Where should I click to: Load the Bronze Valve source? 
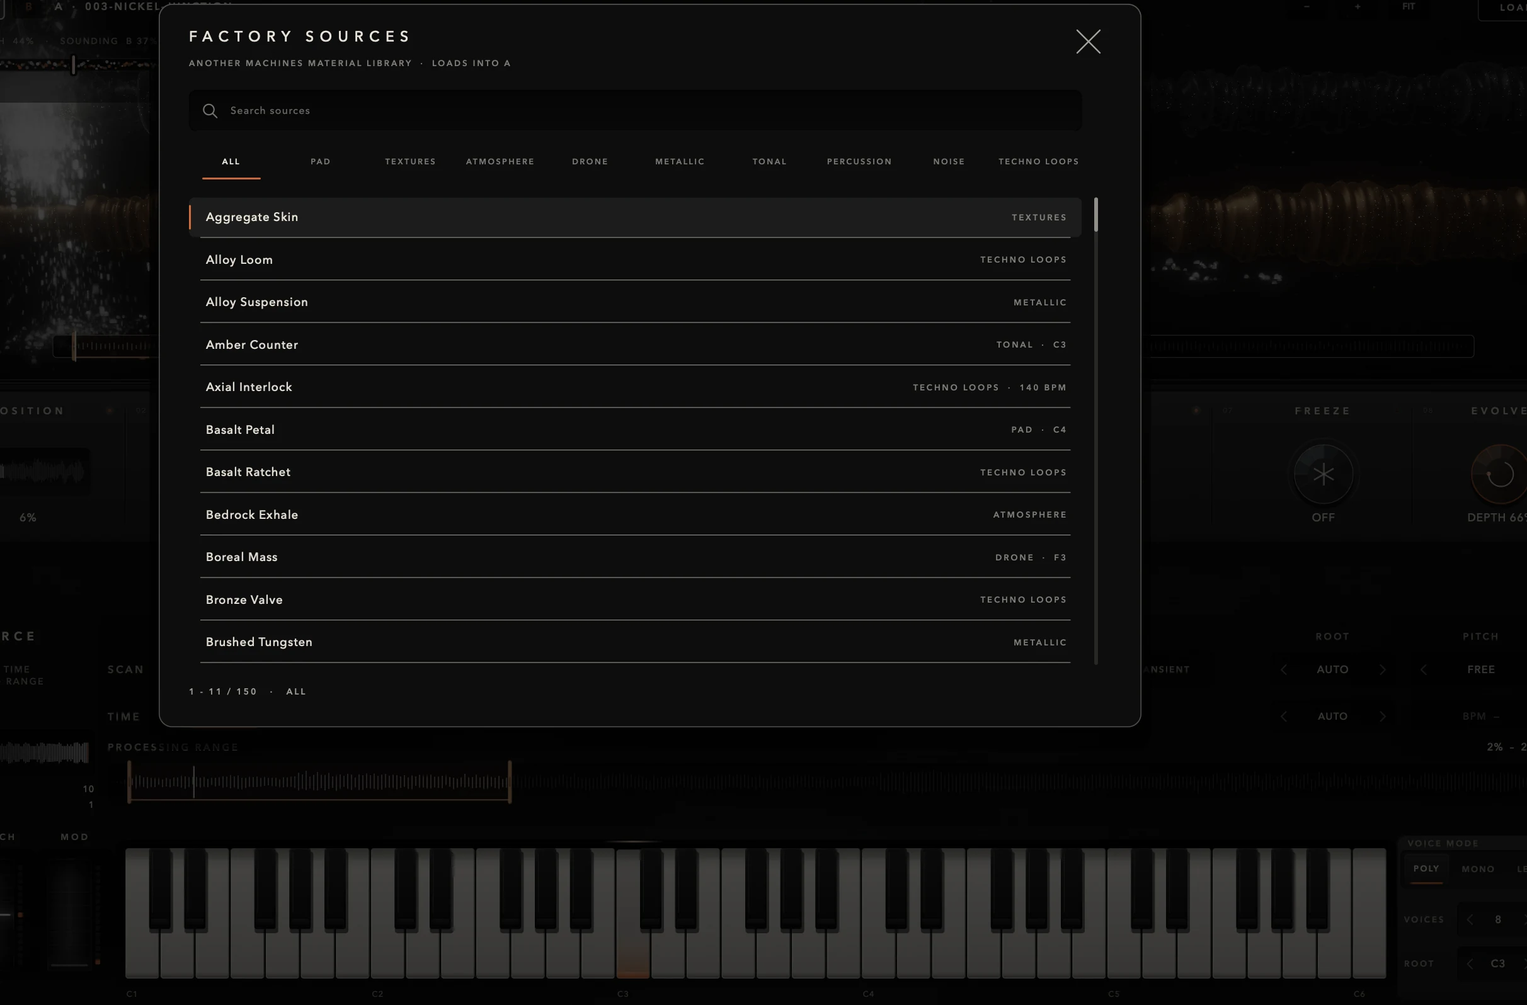coord(635,599)
